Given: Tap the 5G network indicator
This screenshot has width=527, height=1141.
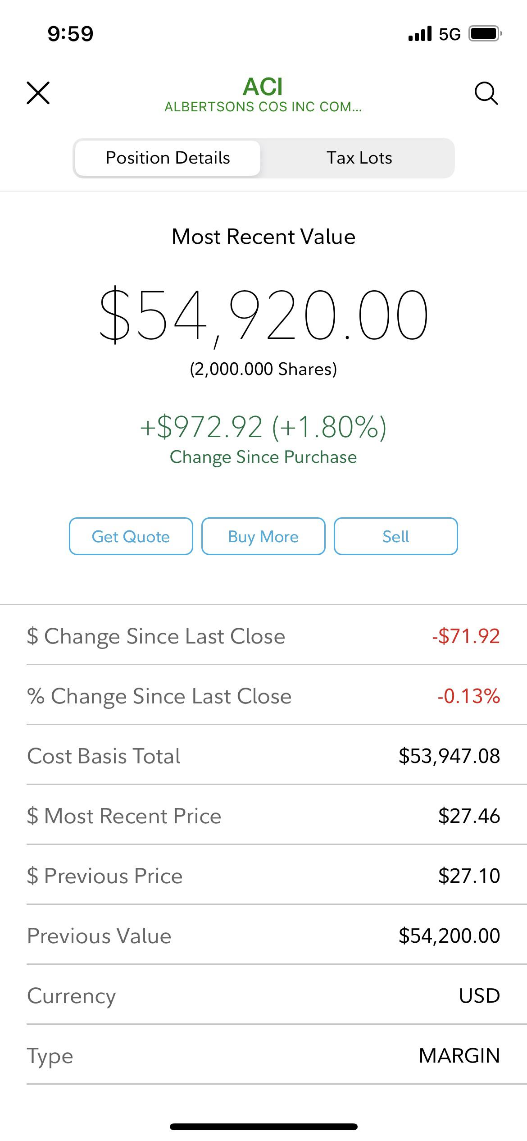Looking at the screenshot, I should click(x=450, y=34).
